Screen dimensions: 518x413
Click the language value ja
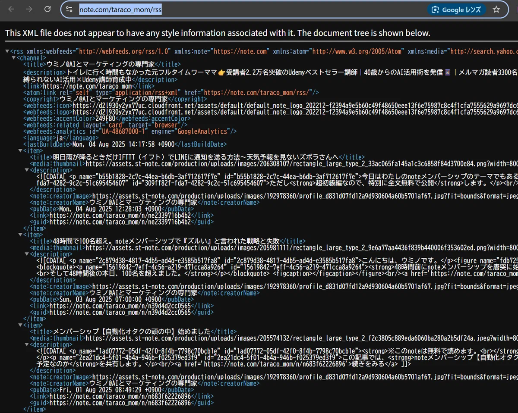[x=60, y=138]
